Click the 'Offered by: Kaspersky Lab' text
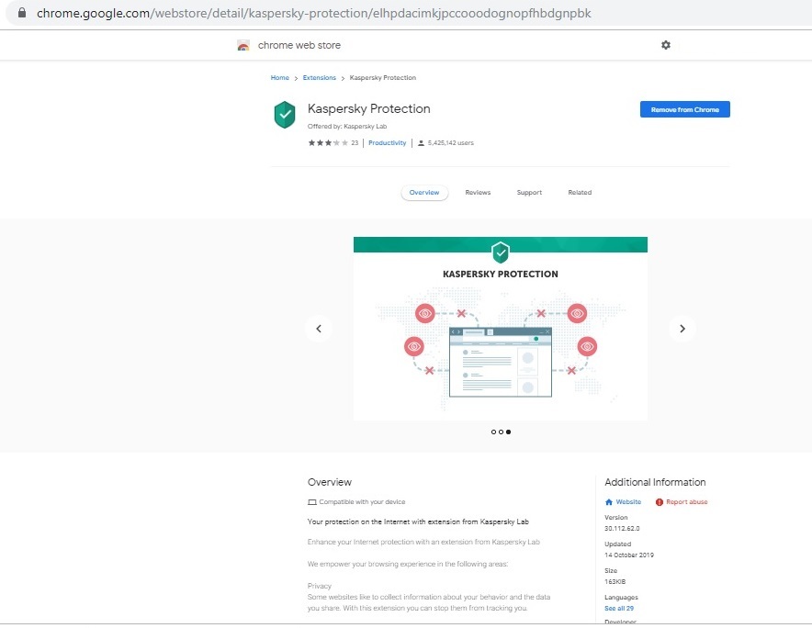Screen dimensions: 812x628 [x=347, y=127]
